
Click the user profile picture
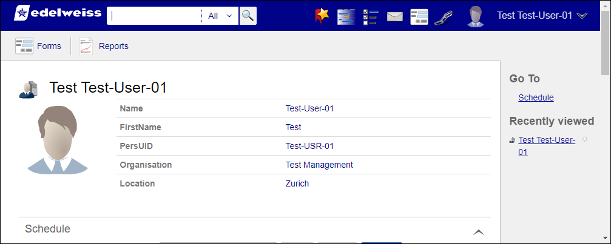click(x=58, y=139)
